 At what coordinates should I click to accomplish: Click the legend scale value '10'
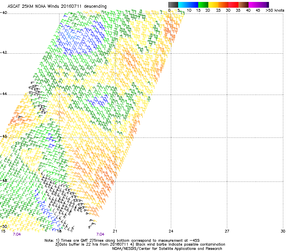[189, 10]
